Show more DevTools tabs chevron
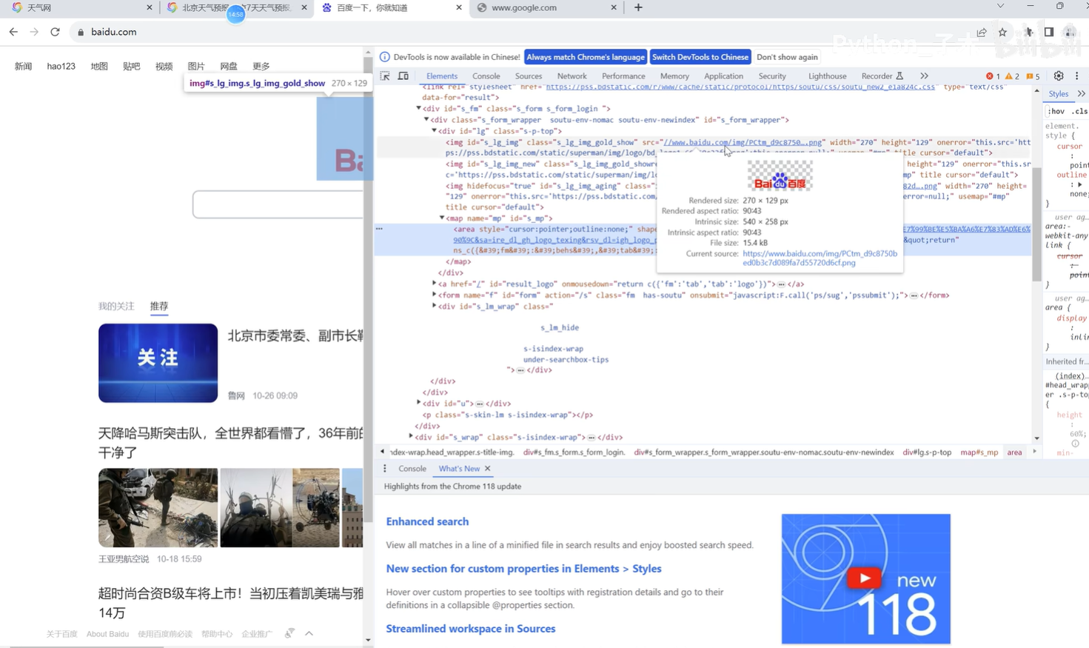 924,76
